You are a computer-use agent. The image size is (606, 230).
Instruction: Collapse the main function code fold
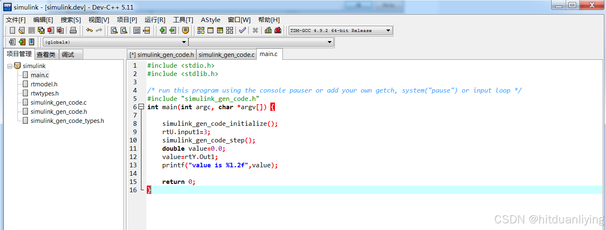tap(141, 107)
